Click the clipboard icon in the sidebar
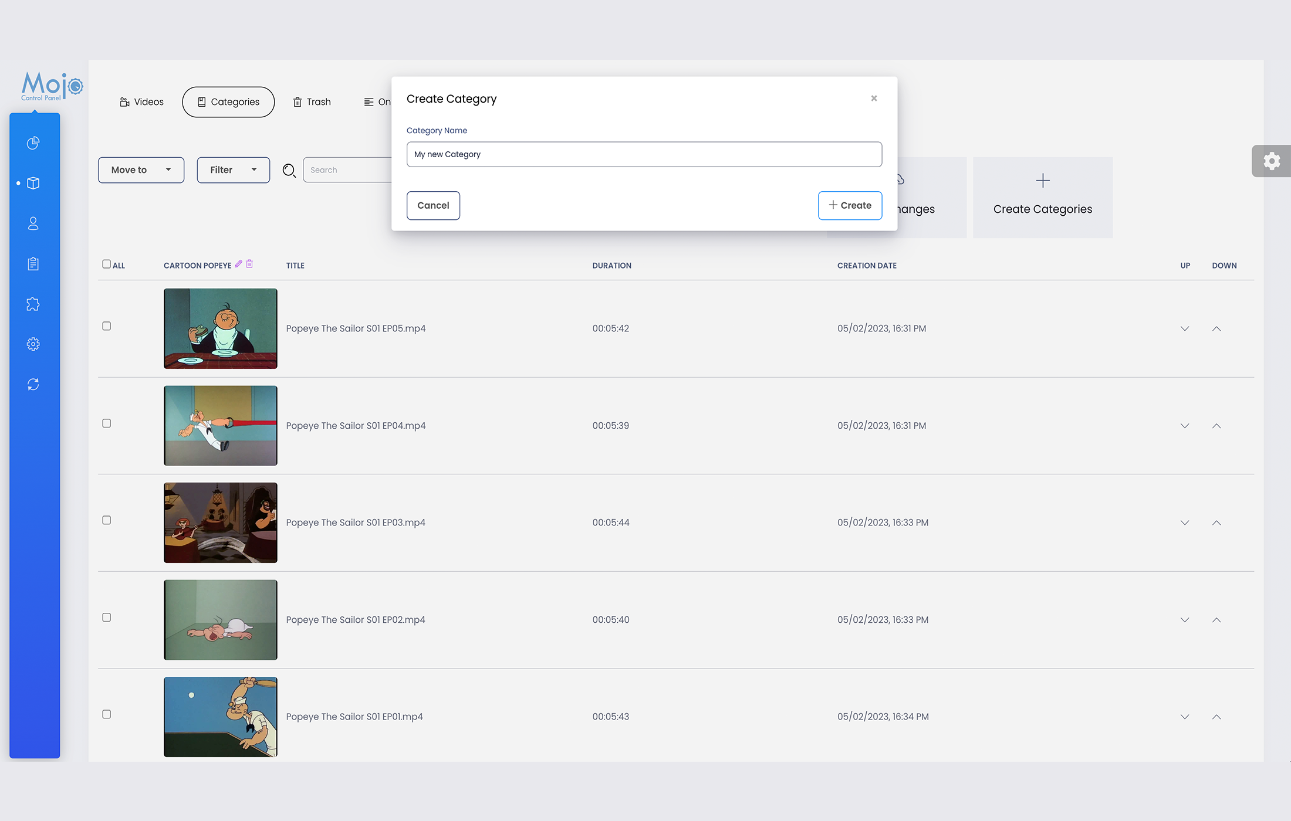This screenshot has width=1291, height=821. (33, 263)
